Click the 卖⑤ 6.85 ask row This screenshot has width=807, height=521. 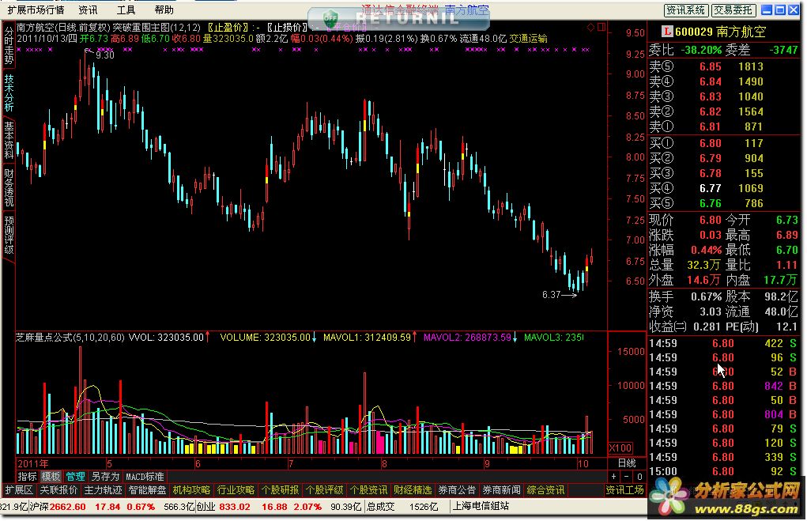724,66
